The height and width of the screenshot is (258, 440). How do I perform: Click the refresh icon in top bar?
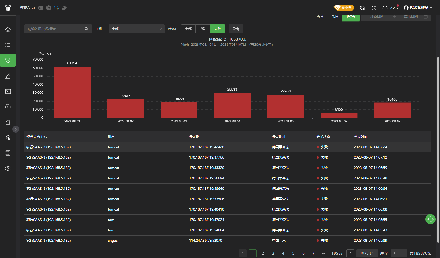click(362, 8)
